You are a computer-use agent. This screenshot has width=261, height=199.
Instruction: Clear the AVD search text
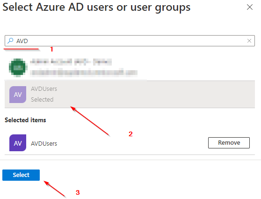(x=249, y=41)
